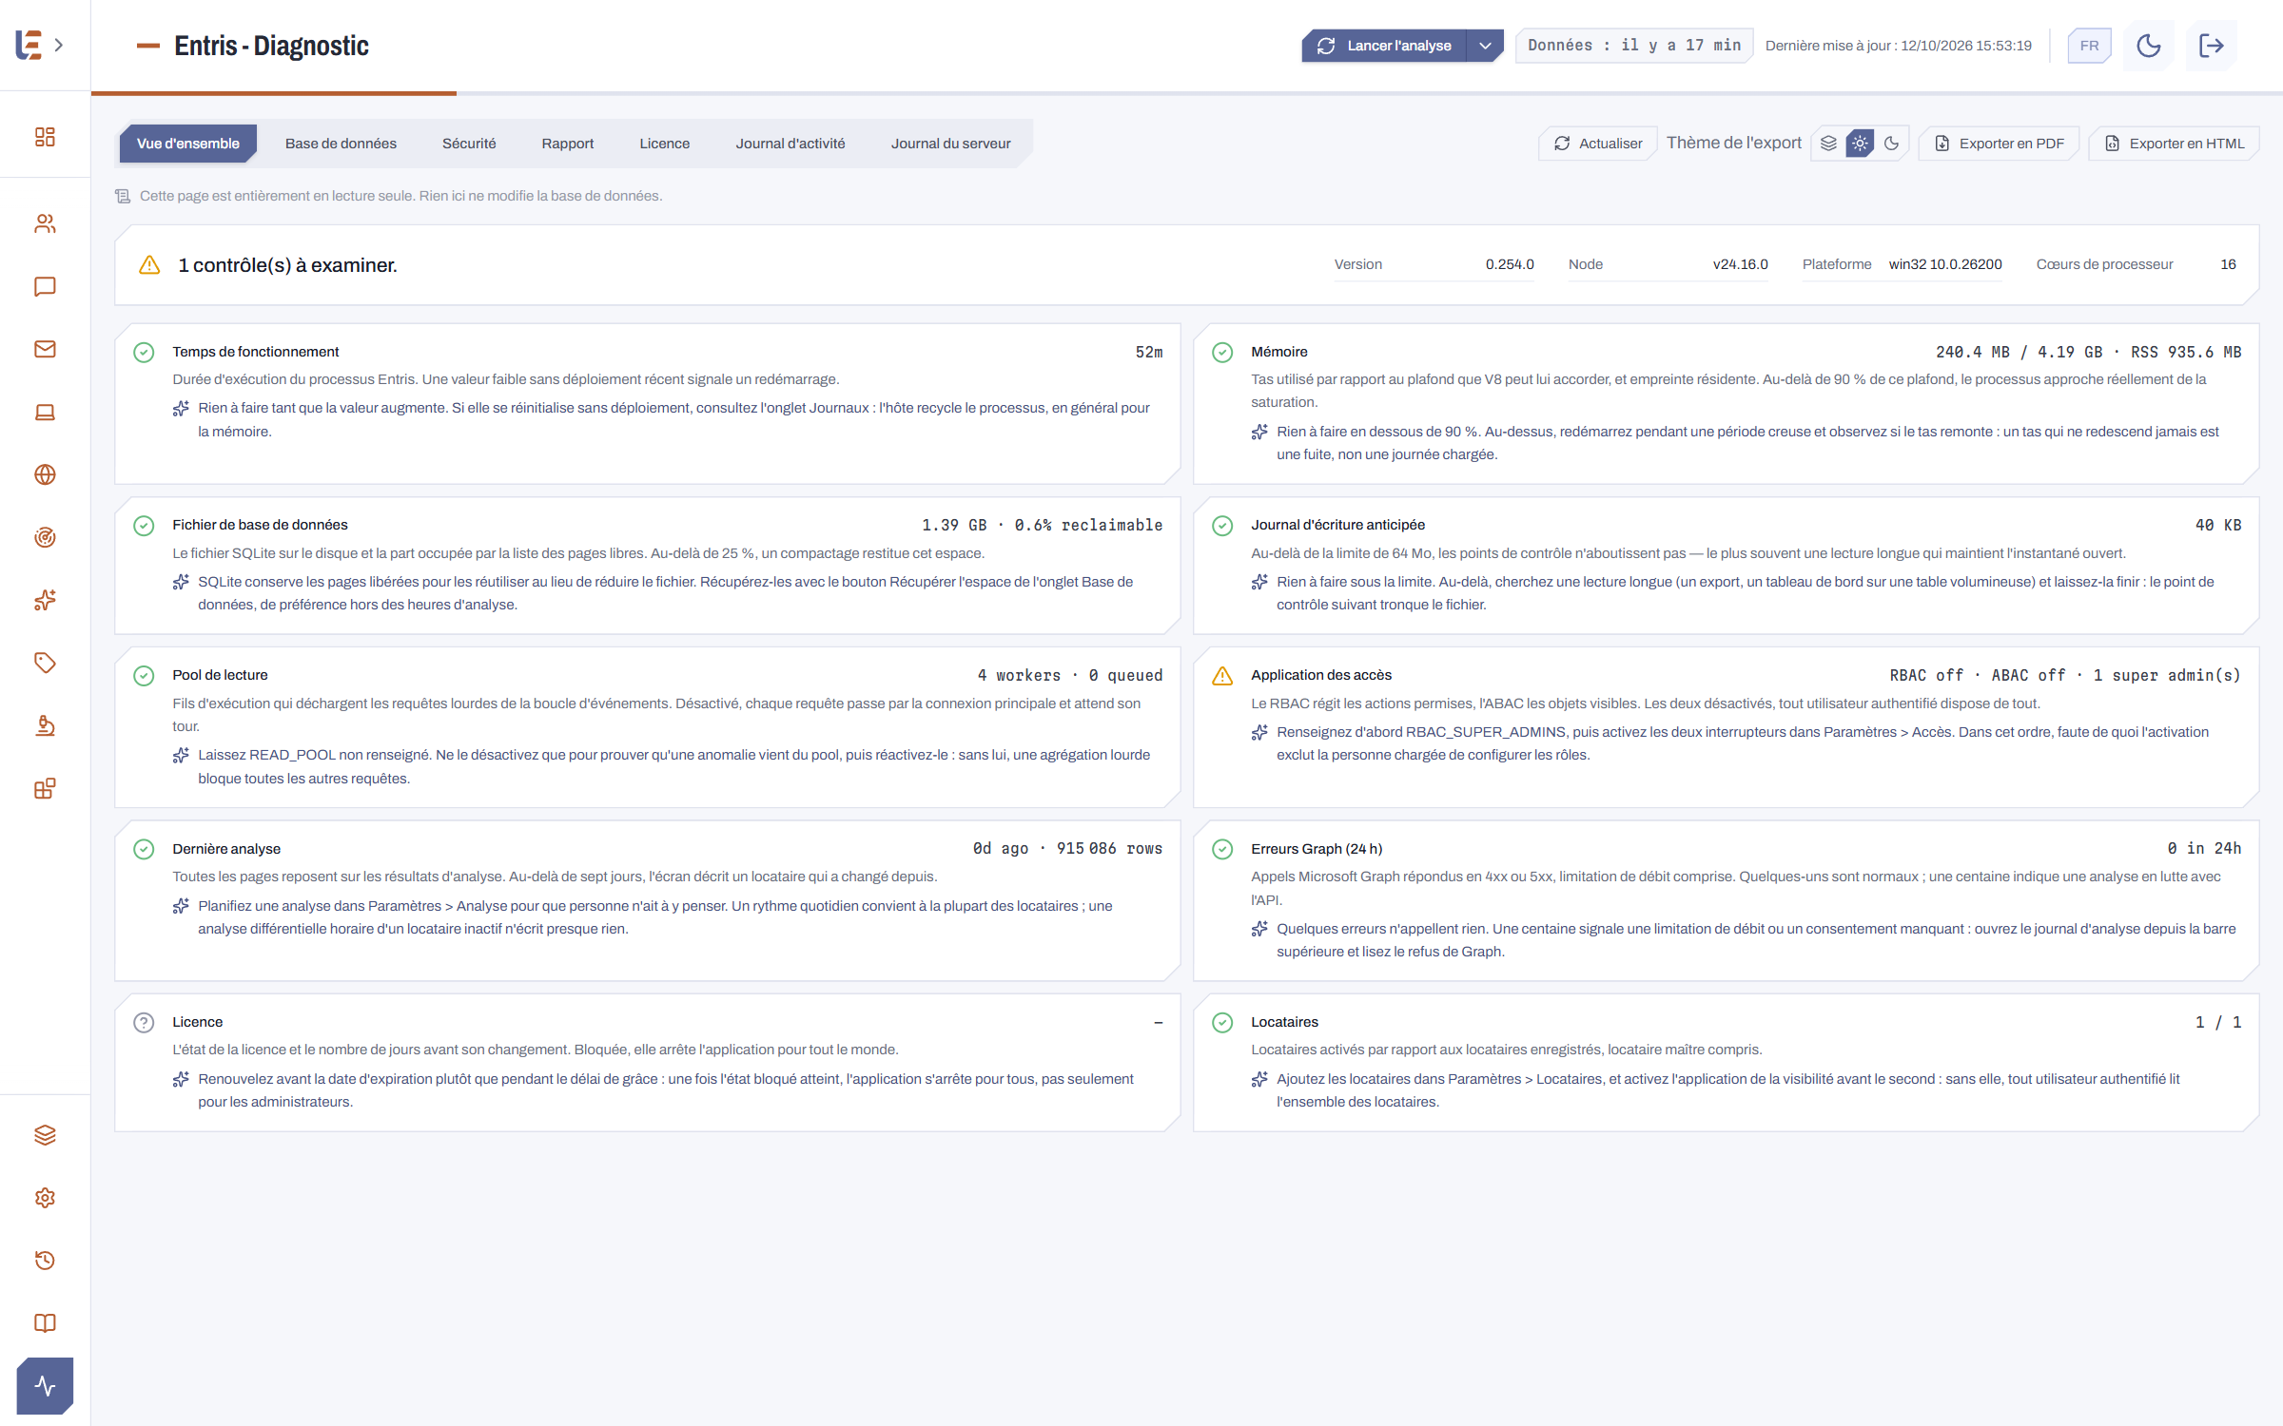Open the Licence tab
The width and height of the screenshot is (2283, 1426).
coord(665,144)
